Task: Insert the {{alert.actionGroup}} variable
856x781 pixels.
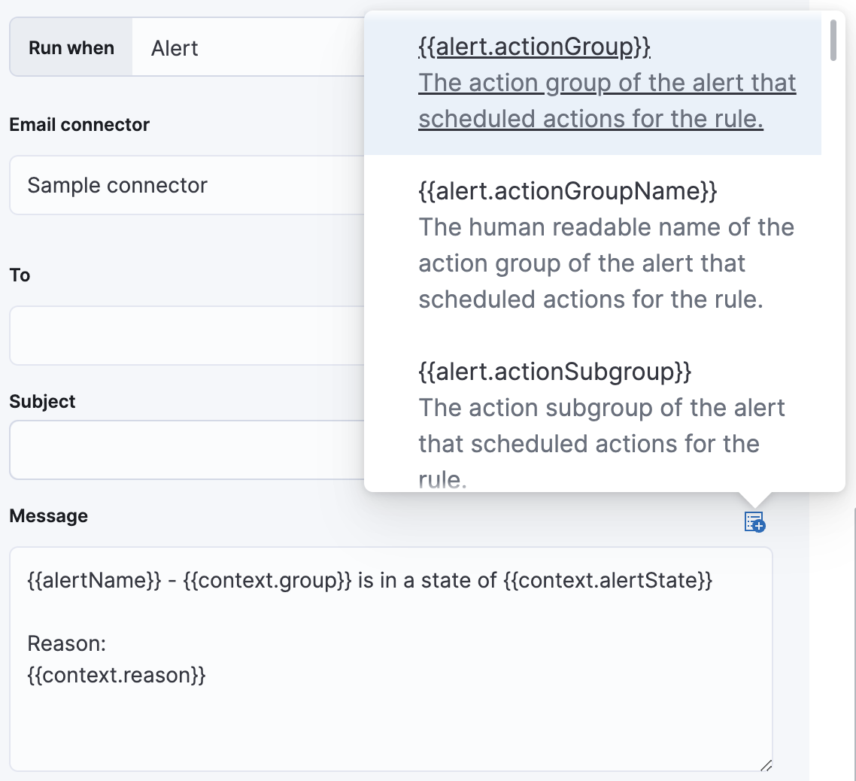Action: (x=533, y=46)
